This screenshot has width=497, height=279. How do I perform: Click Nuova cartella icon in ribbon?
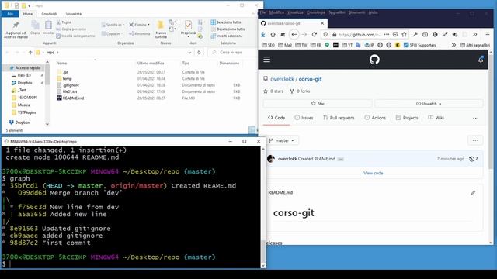(x=161, y=26)
